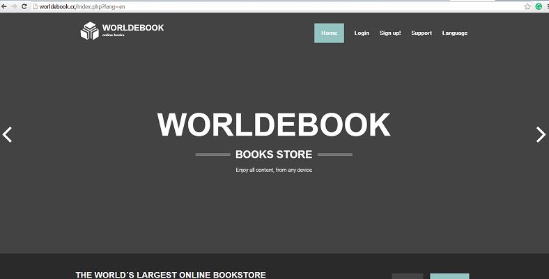Click the Sign up! link
Viewport: 549px width, 279px height.
tap(390, 33)
